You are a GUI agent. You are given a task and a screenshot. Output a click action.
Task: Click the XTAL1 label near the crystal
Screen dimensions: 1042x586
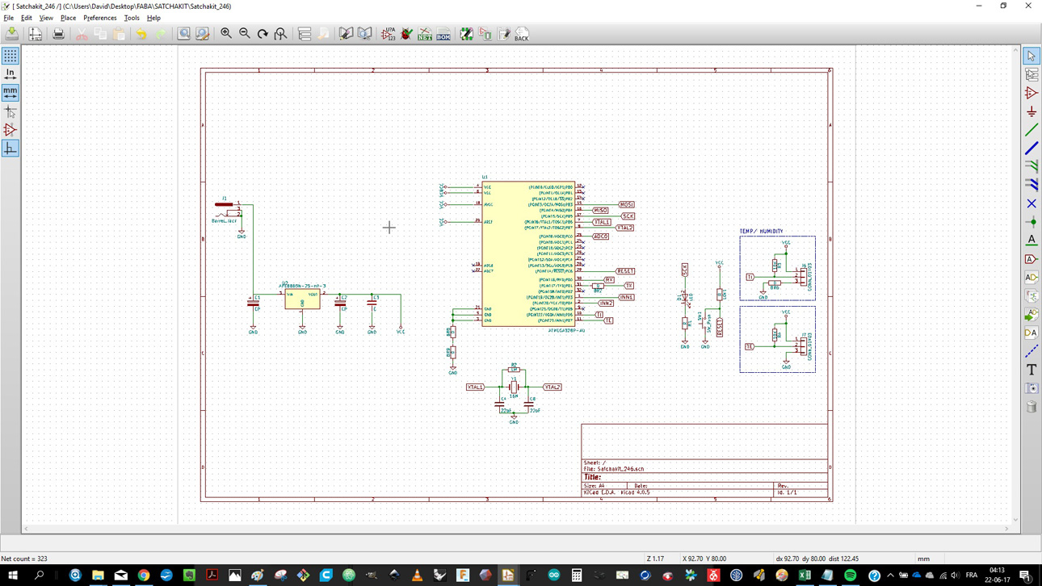(x=475, y=387)
